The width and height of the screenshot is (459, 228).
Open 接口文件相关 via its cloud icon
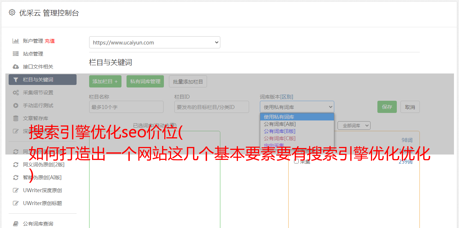[x=16, y=67]
